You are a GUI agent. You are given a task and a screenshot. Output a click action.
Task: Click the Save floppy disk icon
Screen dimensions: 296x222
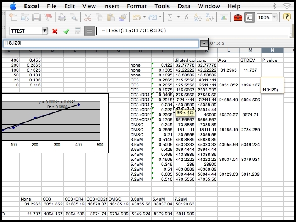click(x=36, y=17)
